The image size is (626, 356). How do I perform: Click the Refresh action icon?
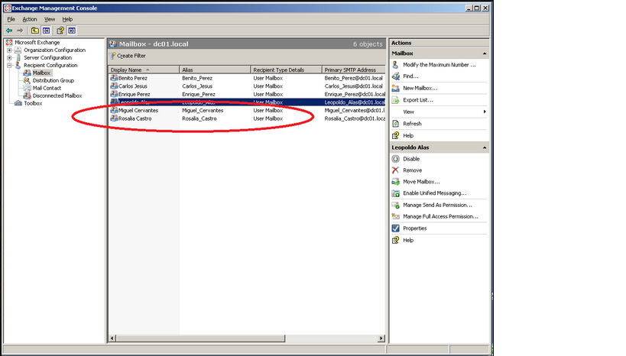click(396, 124)
